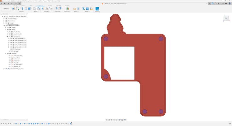Viewport: 232px width, 126px height.
Task: Jump timeline to the beginning
Action: [x=2, y=123]
